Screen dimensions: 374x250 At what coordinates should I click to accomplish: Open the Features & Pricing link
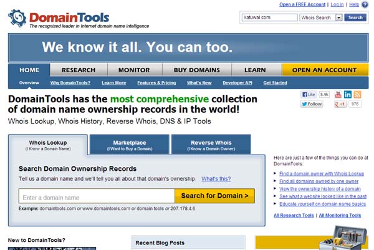pyautogui.click(x=156, y=83)
